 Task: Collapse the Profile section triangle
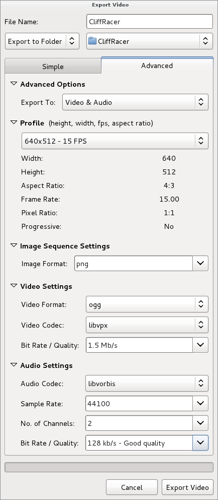click(x=14, y=122)
